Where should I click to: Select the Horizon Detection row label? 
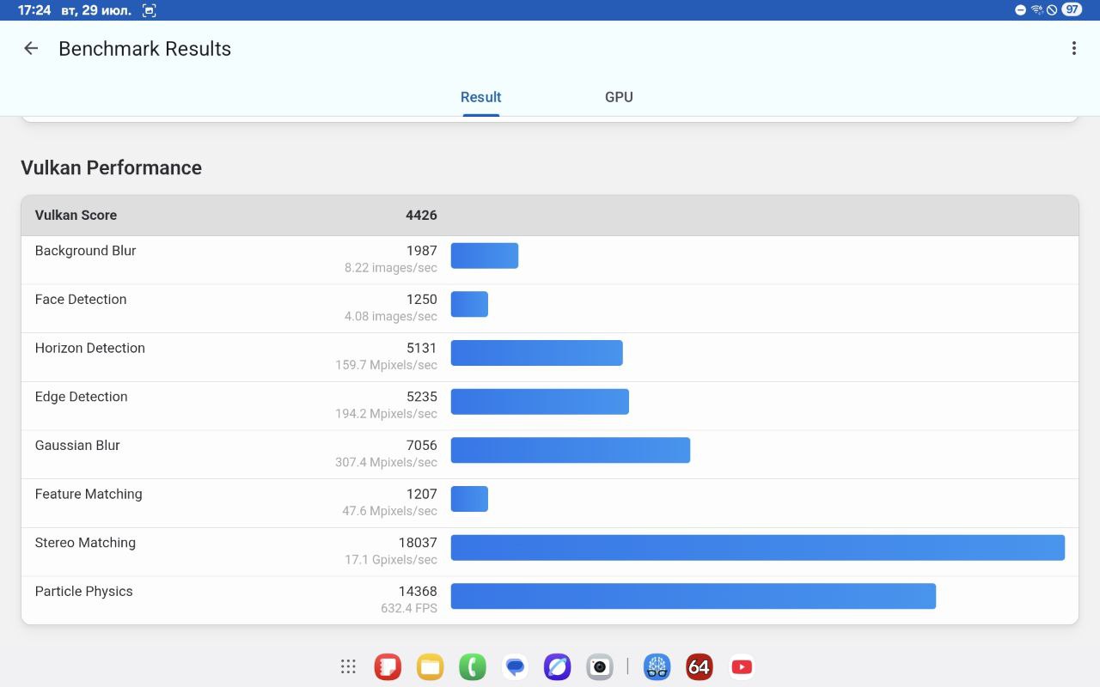pos(90,348)
